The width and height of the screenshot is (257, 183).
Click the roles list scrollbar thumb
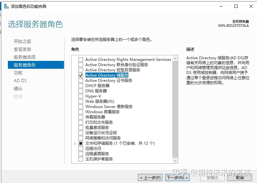(175, 109)
